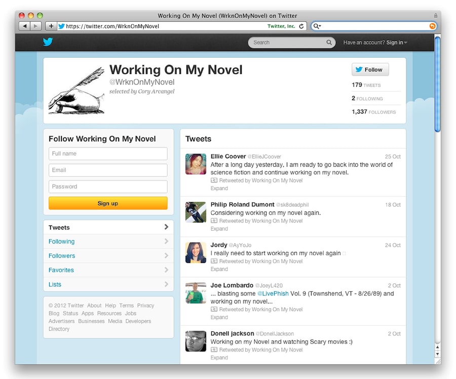Open the 'Have an account? Sign in' dropdown
456x379 pixels.
click(375, 43)
